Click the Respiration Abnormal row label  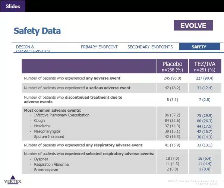[52, 165]
